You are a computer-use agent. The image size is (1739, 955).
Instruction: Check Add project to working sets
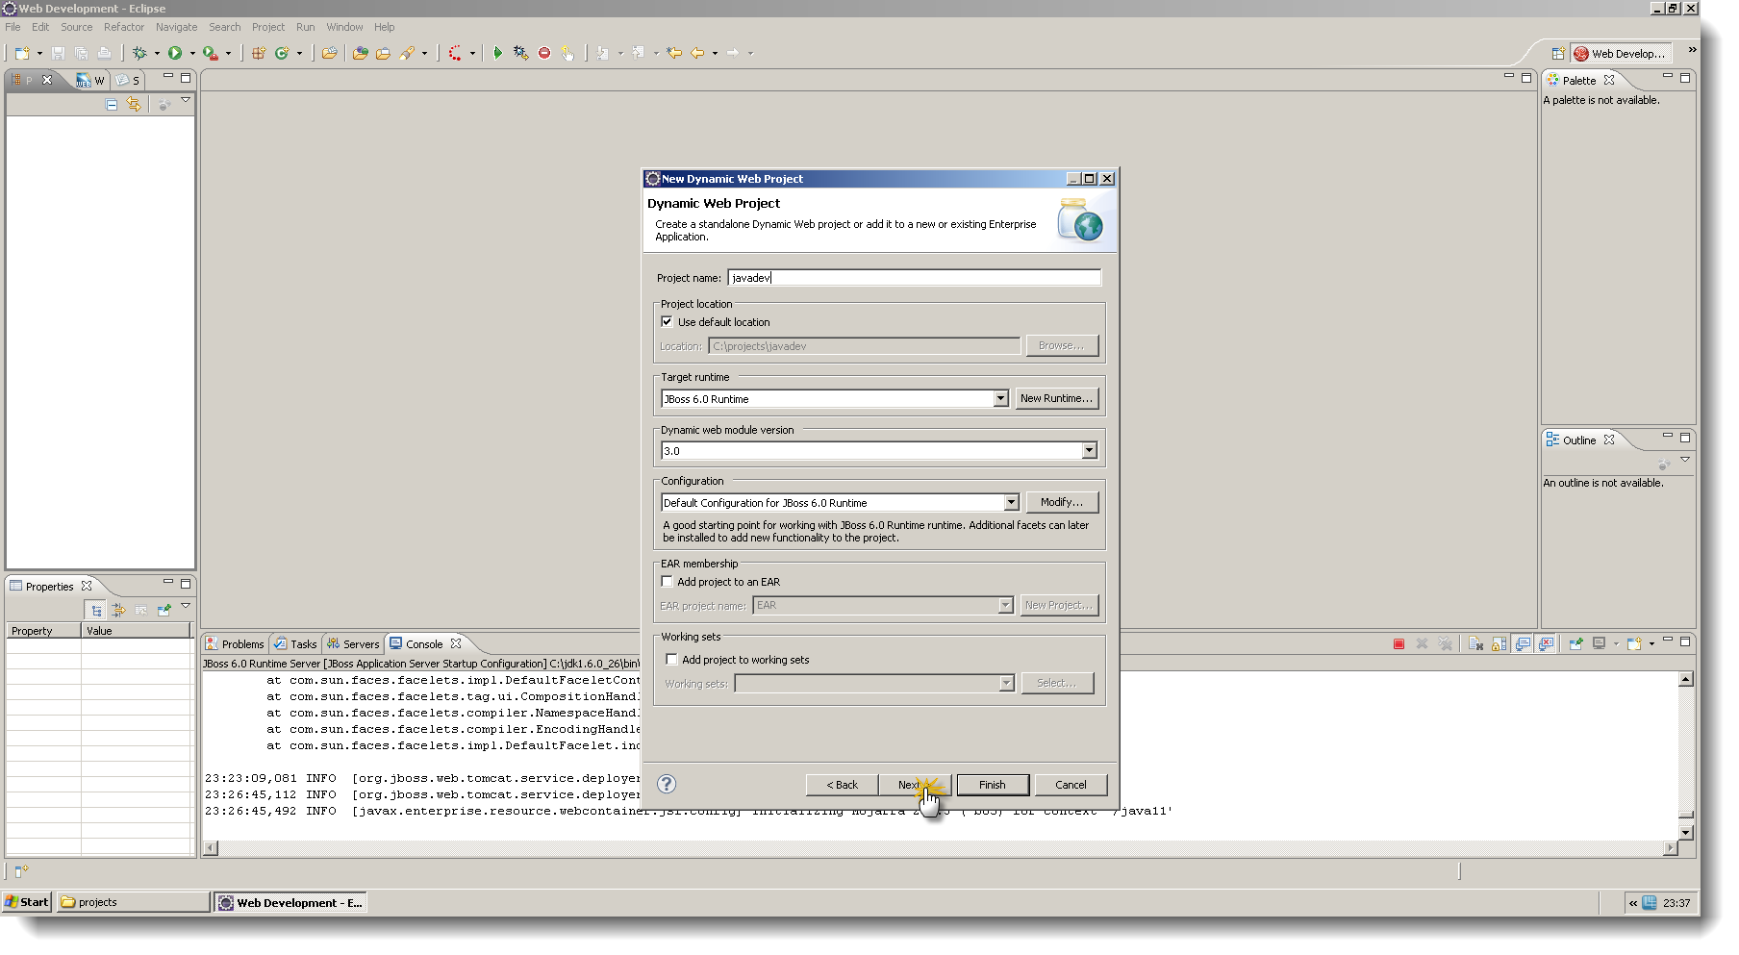(x=671, y=659)
